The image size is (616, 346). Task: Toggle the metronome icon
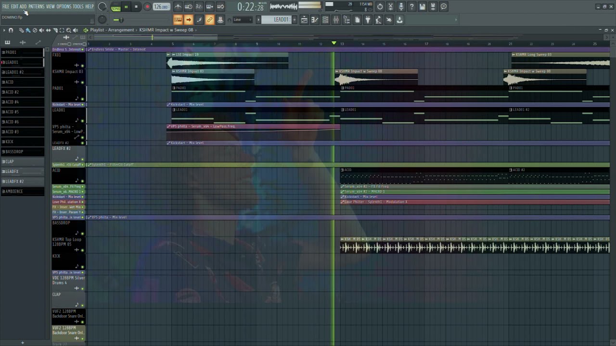point(178,7)
